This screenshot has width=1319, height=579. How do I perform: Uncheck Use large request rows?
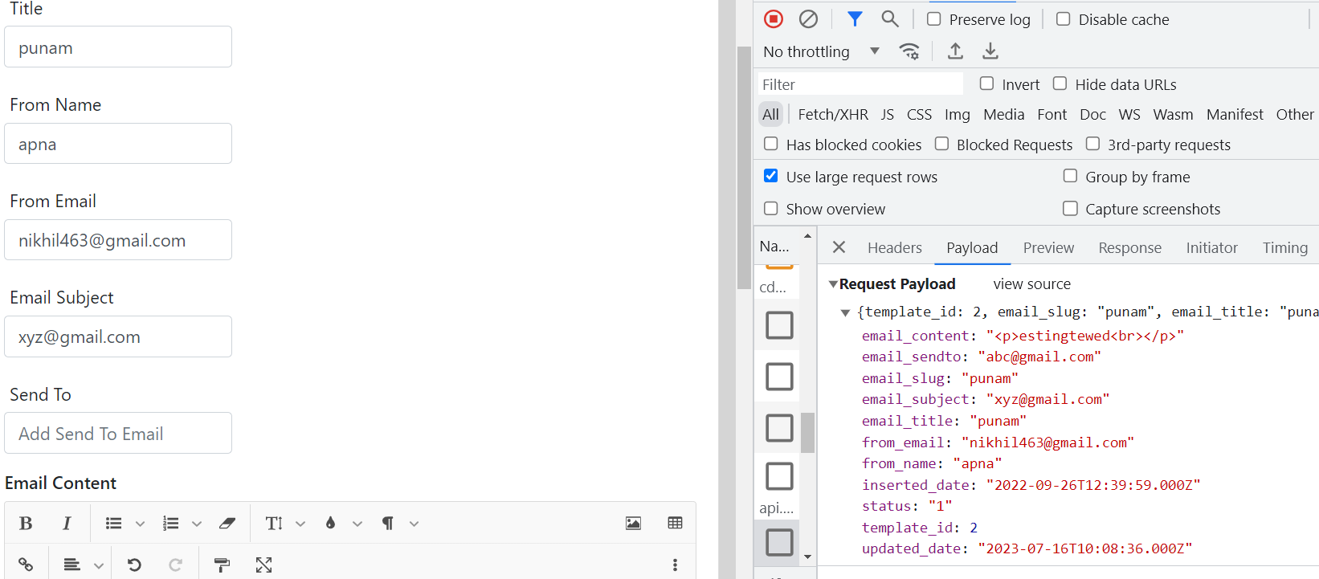(x=770, y=176)
